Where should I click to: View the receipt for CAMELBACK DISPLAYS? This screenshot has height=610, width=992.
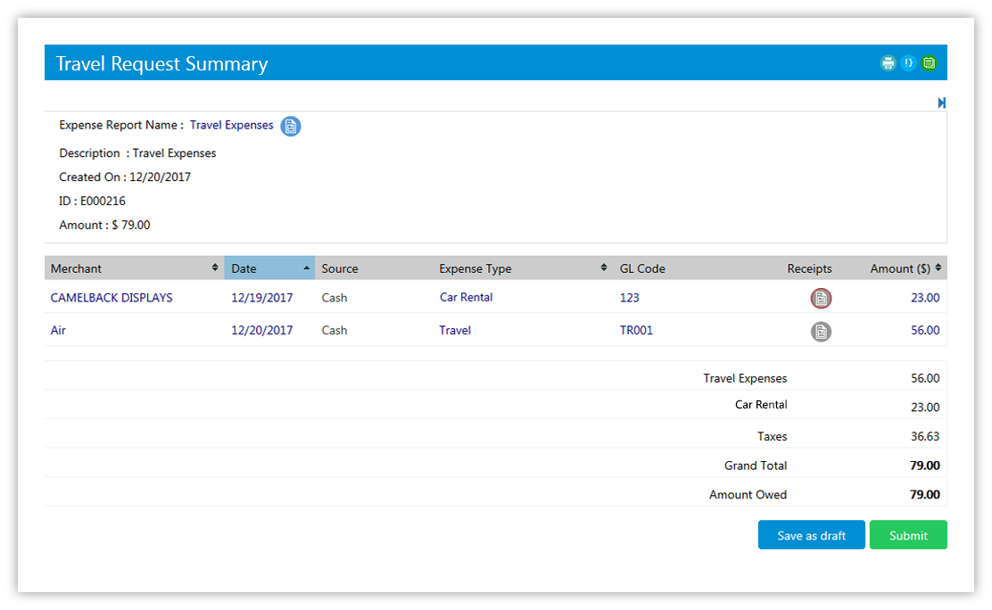tap(821, 299)
